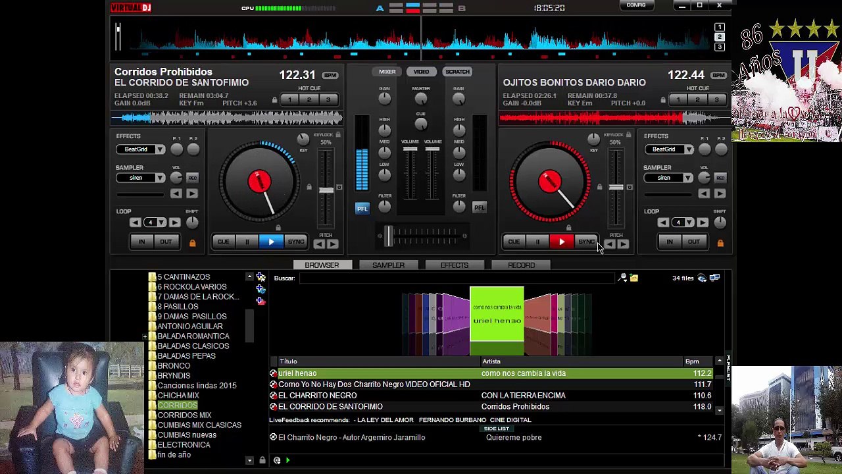Viewport: 842px width, 474px height.
Task: Toggle right deck hot cue lock
Action: 663,100
